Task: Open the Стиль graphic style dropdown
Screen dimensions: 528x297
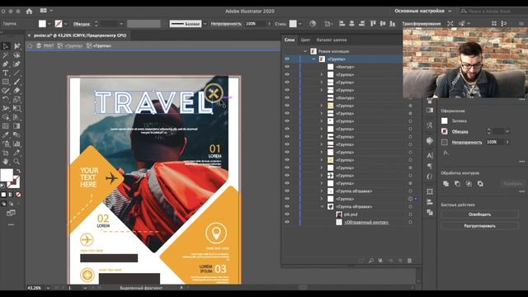Action: point(299,24)
